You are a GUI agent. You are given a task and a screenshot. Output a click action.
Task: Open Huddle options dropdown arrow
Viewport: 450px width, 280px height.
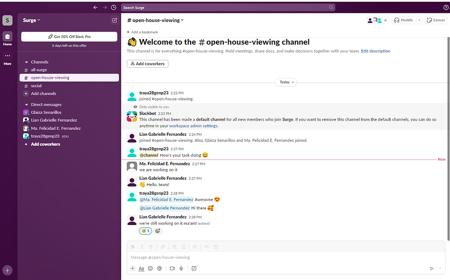419,20
